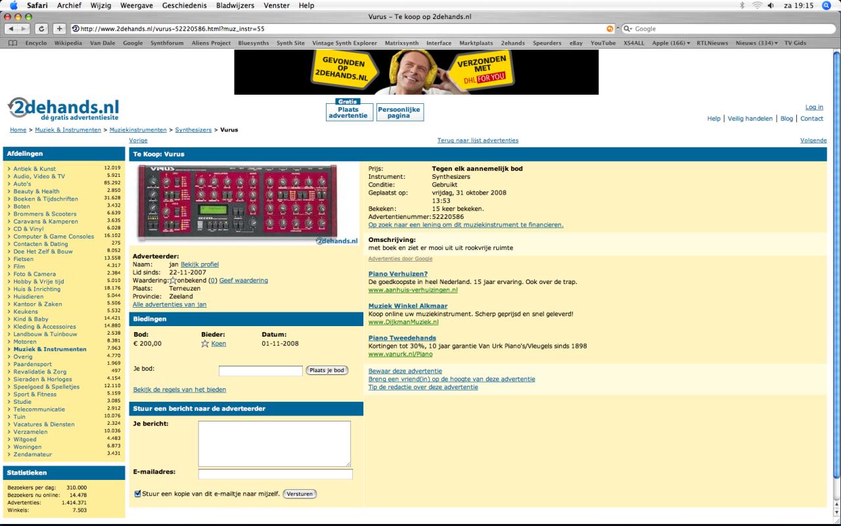
Task: Open the Wijzig menu
Action: [x=102, y=5]
